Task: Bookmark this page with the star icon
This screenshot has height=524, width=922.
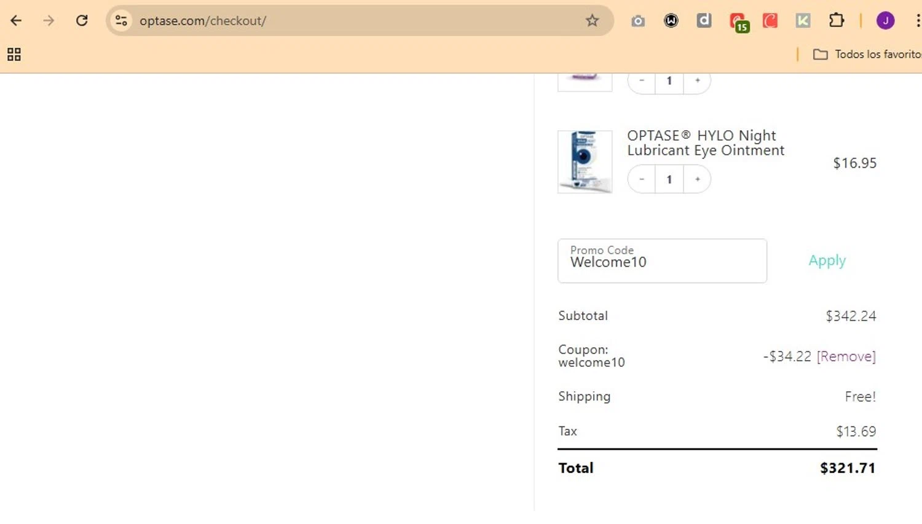Action: click(592, 20)
